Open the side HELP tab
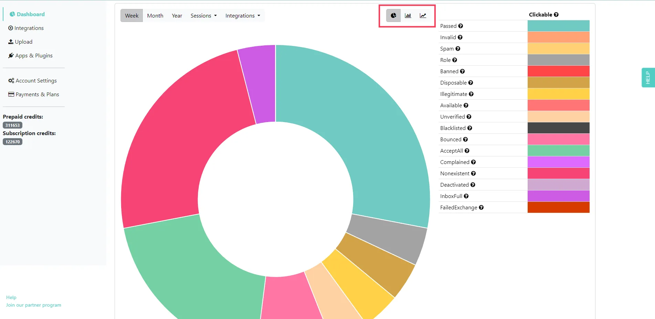 (x=648, y=77)
